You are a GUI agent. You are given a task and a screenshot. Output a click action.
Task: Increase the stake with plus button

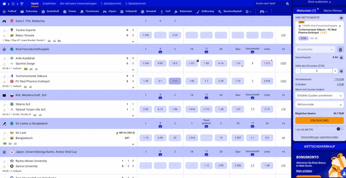point(335,71)
